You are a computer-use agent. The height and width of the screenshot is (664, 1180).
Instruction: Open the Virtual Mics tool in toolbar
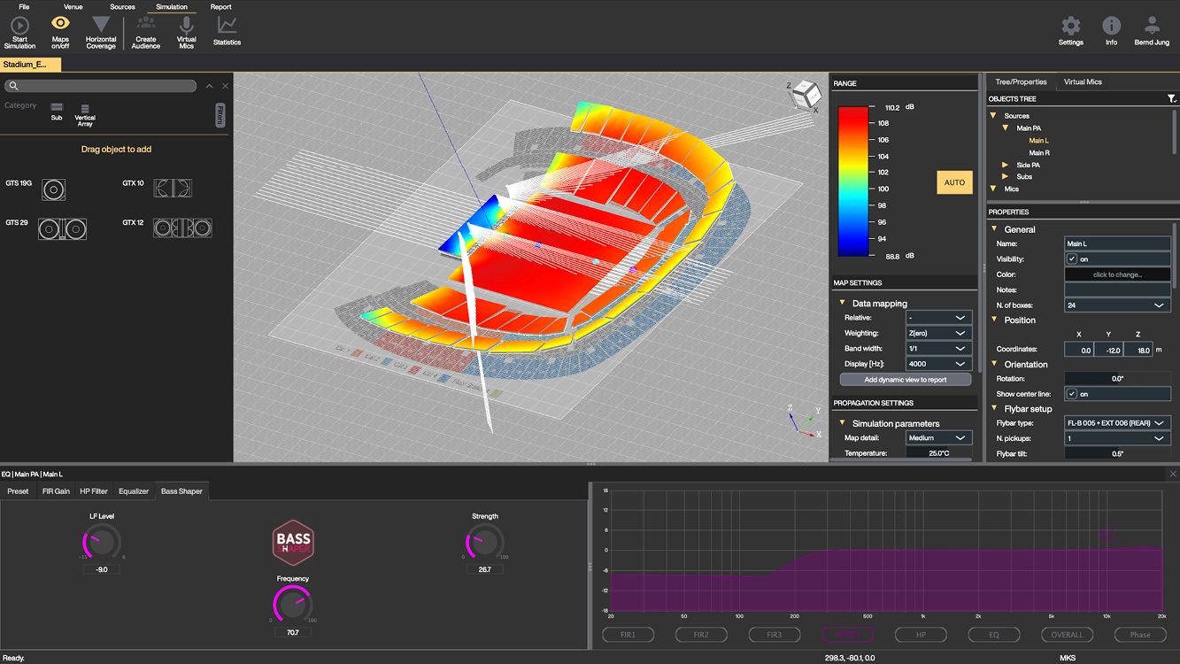tap(187, 26)
